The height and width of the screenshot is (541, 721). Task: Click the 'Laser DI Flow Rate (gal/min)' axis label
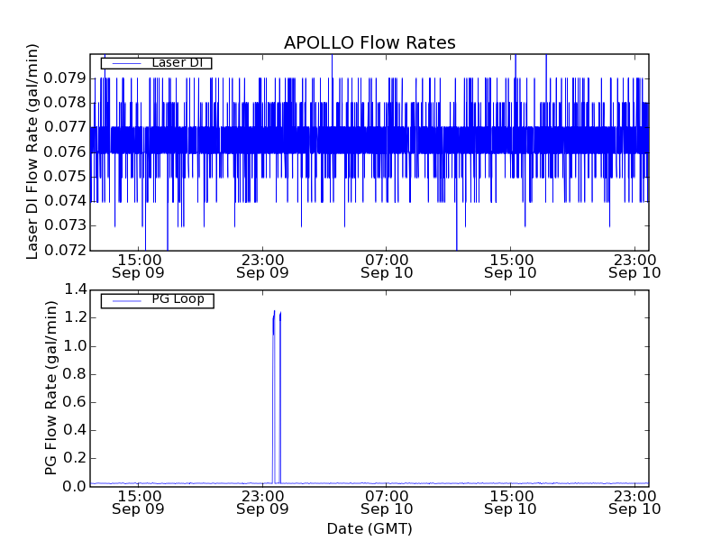[32, 151]
